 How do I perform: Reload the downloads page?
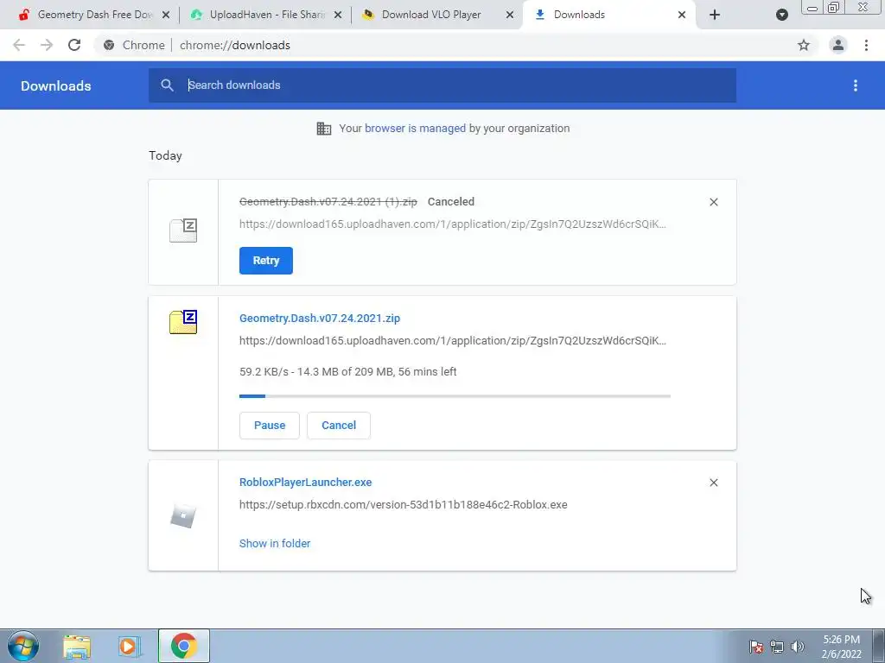(x=74, y=45)
